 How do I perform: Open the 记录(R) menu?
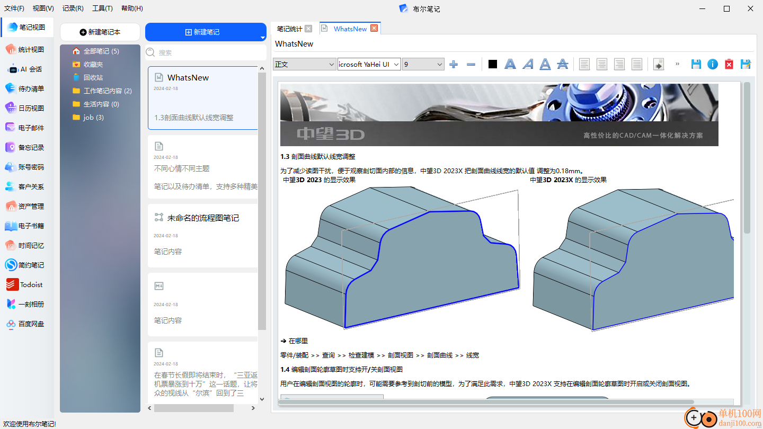73,8
